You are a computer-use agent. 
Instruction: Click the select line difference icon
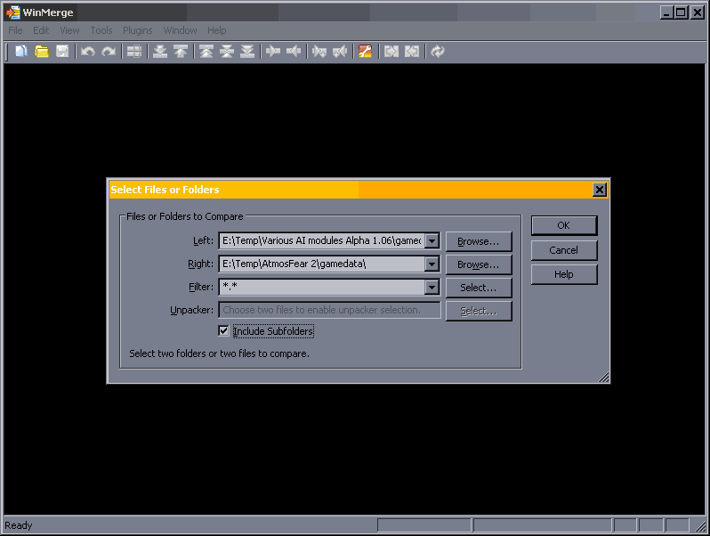click(x=134, y=52)
